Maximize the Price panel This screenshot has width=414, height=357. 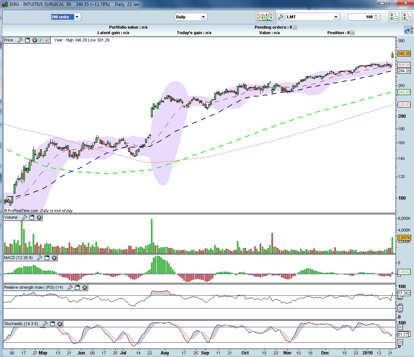pos(27,40)
